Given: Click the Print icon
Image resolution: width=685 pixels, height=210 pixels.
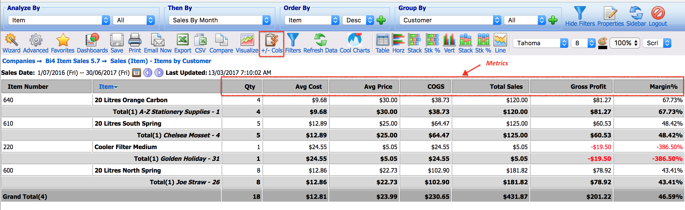Looking at the screenshot, I should click(135, 43).
